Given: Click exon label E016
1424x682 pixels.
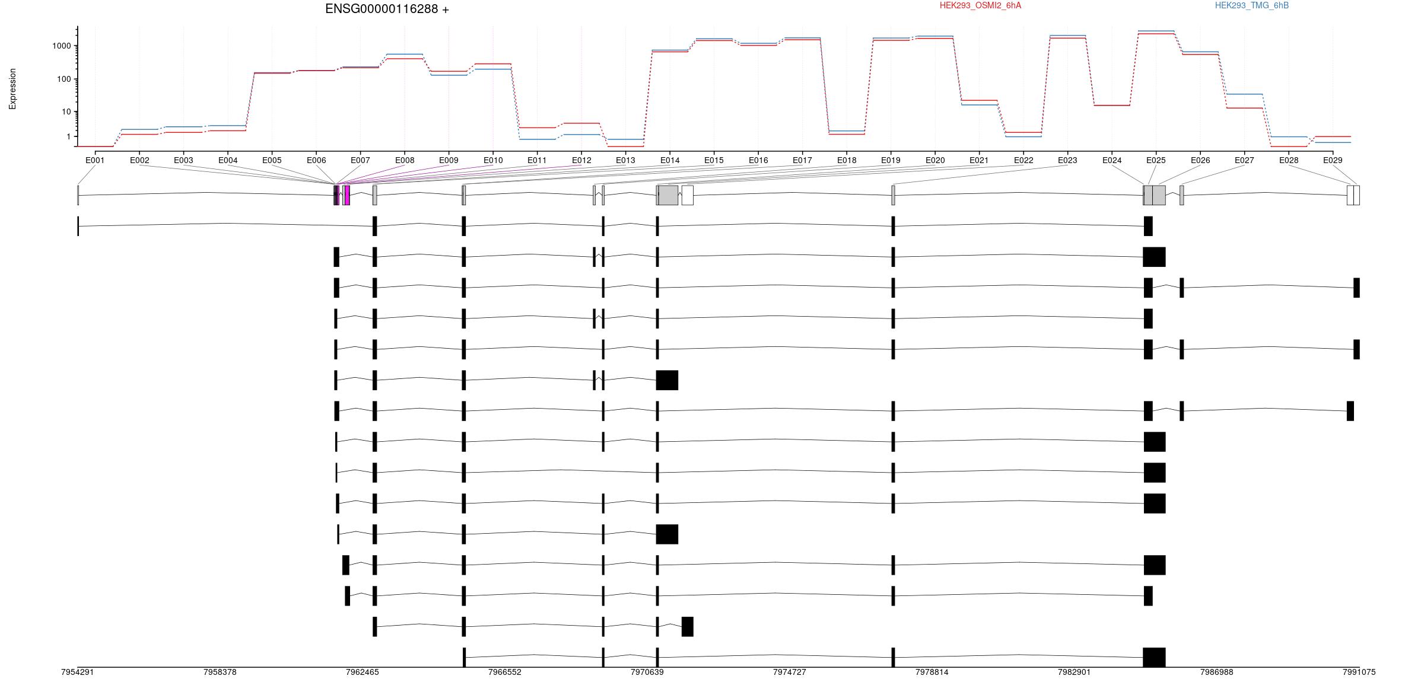Looking at the screenshot, I should point(758,160).
